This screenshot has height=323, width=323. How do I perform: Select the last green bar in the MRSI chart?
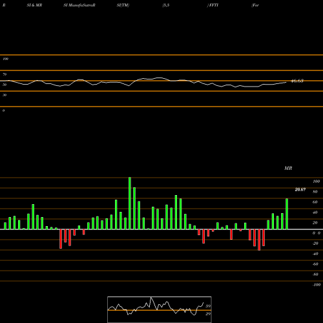287,214
